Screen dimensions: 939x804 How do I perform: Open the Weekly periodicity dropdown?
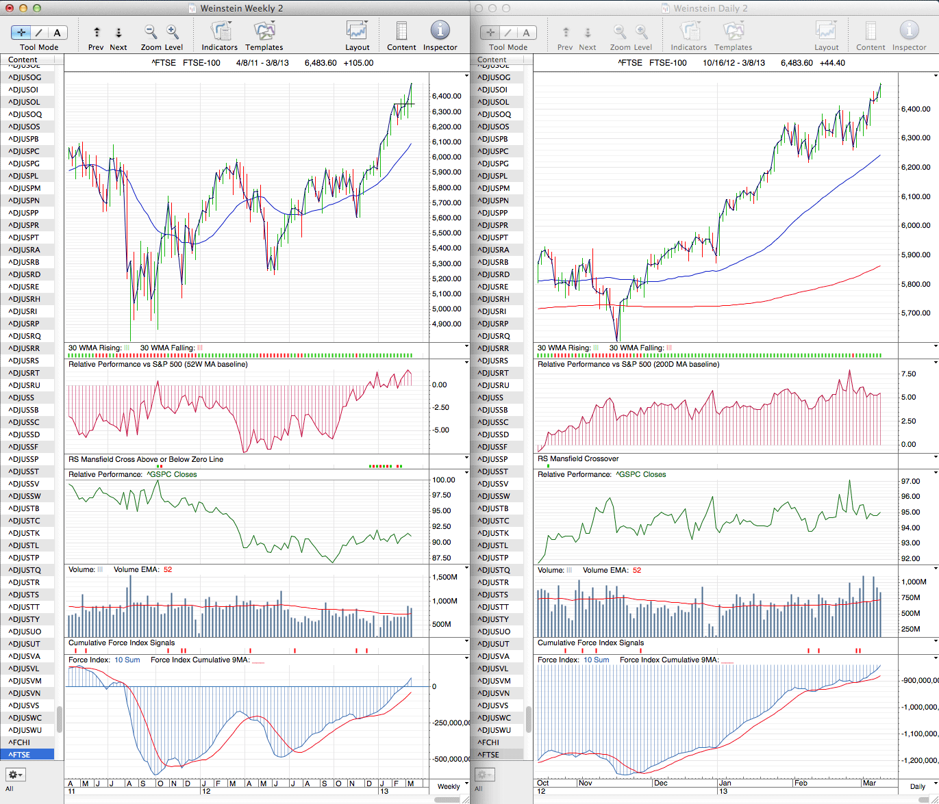449,786
